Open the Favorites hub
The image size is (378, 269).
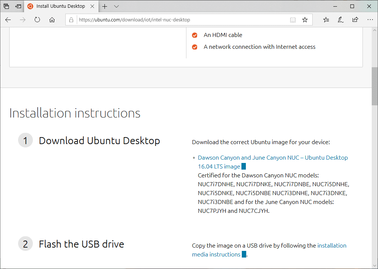(x=326, y=20)
